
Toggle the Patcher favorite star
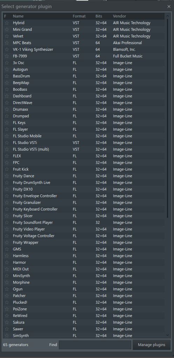7,296
